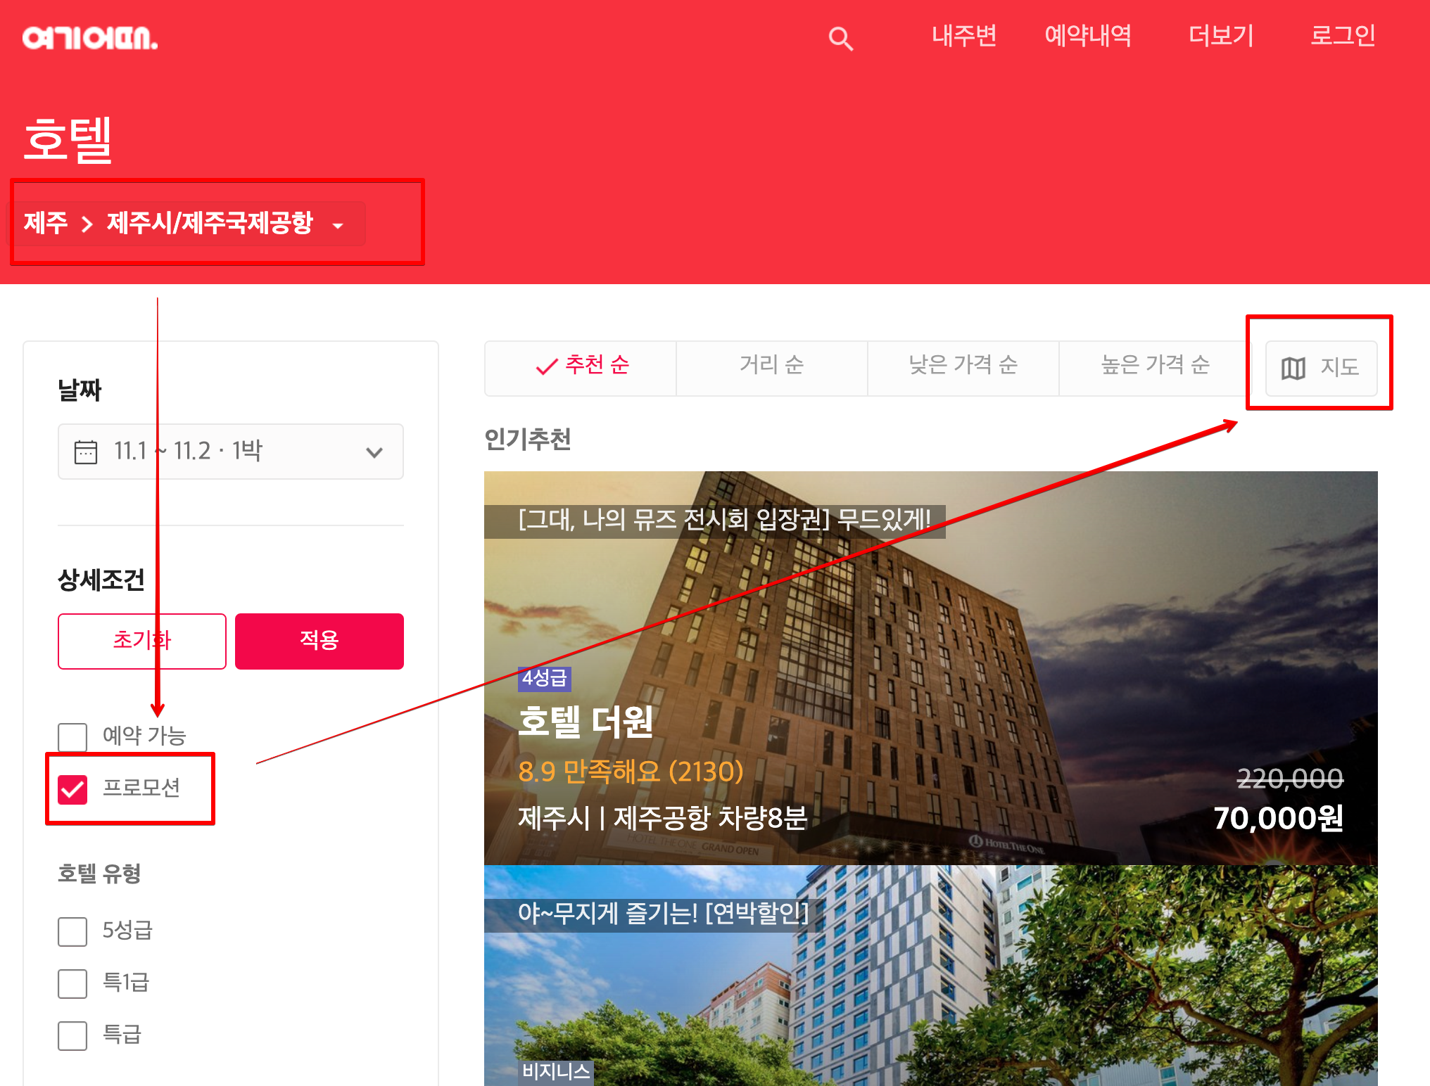Click the 적용 apply button
This screenshot has height=1086, width=1430.
tap(319, 641)
